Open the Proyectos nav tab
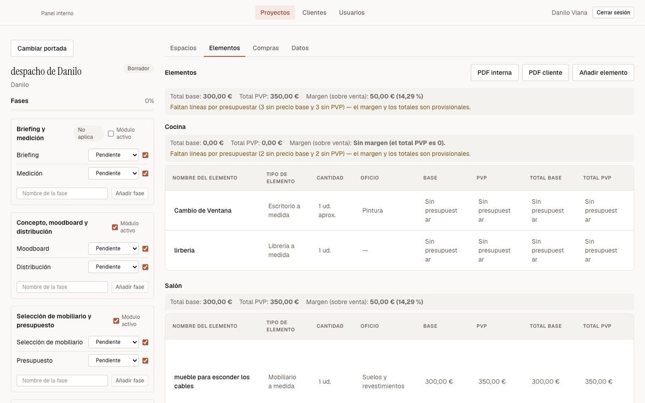The width and height of the screenshot is (645, 403). tap(275, 12)
